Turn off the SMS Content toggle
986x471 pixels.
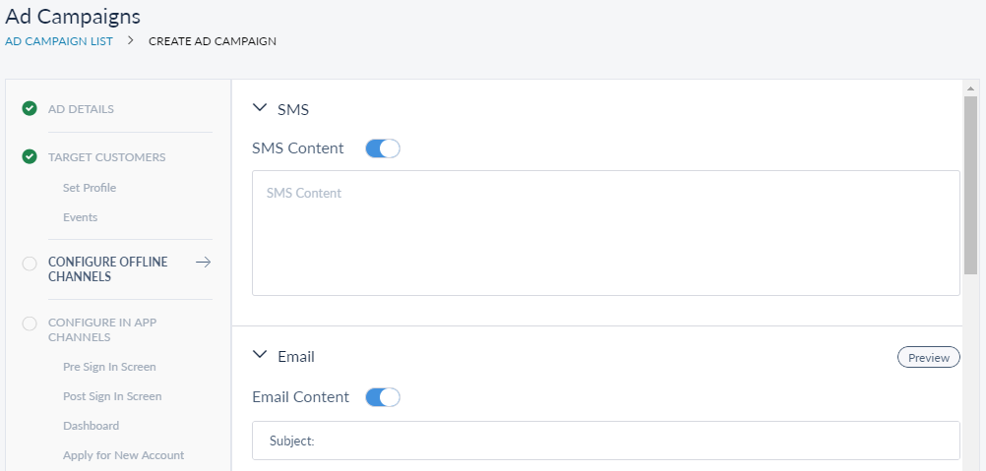383,148
